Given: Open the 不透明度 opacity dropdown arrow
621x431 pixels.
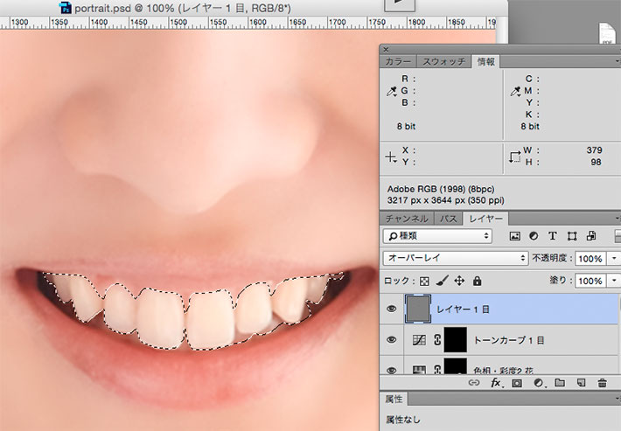Looking at the screenshot, I should (614, 259).
